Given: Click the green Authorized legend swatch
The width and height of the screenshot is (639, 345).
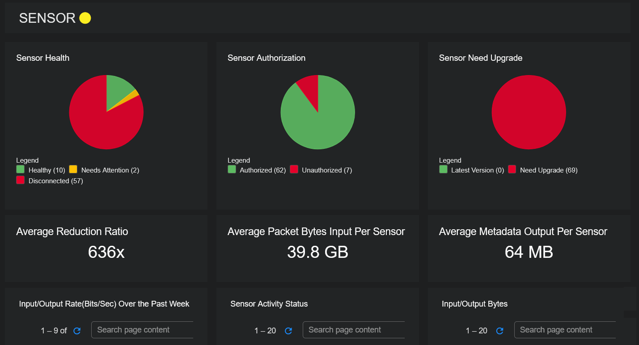Looking at the screenshot, I should (232, 170).
